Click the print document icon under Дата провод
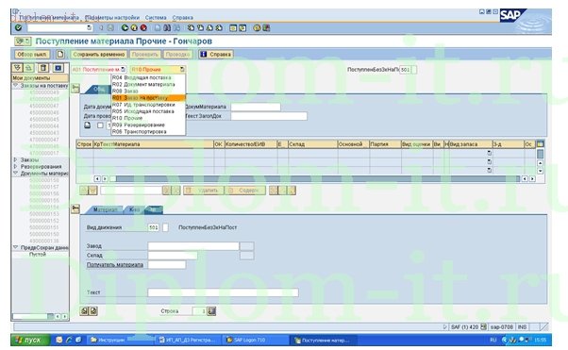Screen dimensions: 568x350 (x=88, y=125)
